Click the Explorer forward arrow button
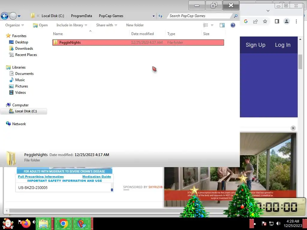 pos(13,16)
